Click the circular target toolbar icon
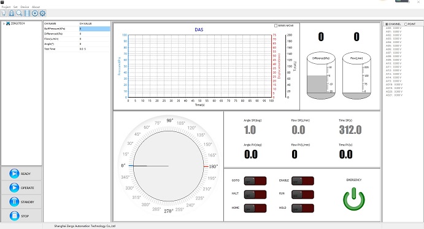 [x=34, y=14]
